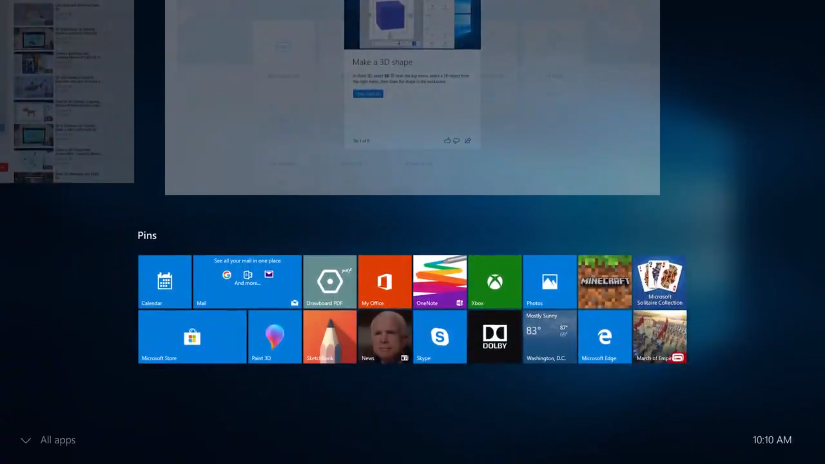The image size is (825, 464).
Task: Click the 10:10 AM clock
Action: (x=772, y=440)
